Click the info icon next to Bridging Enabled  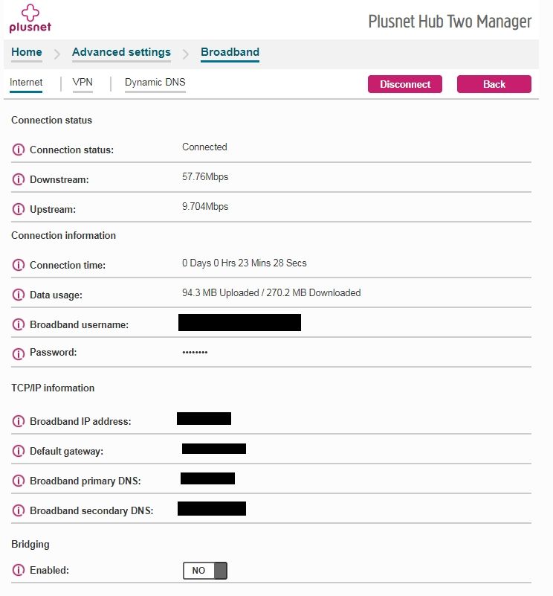tap(19, 570)
